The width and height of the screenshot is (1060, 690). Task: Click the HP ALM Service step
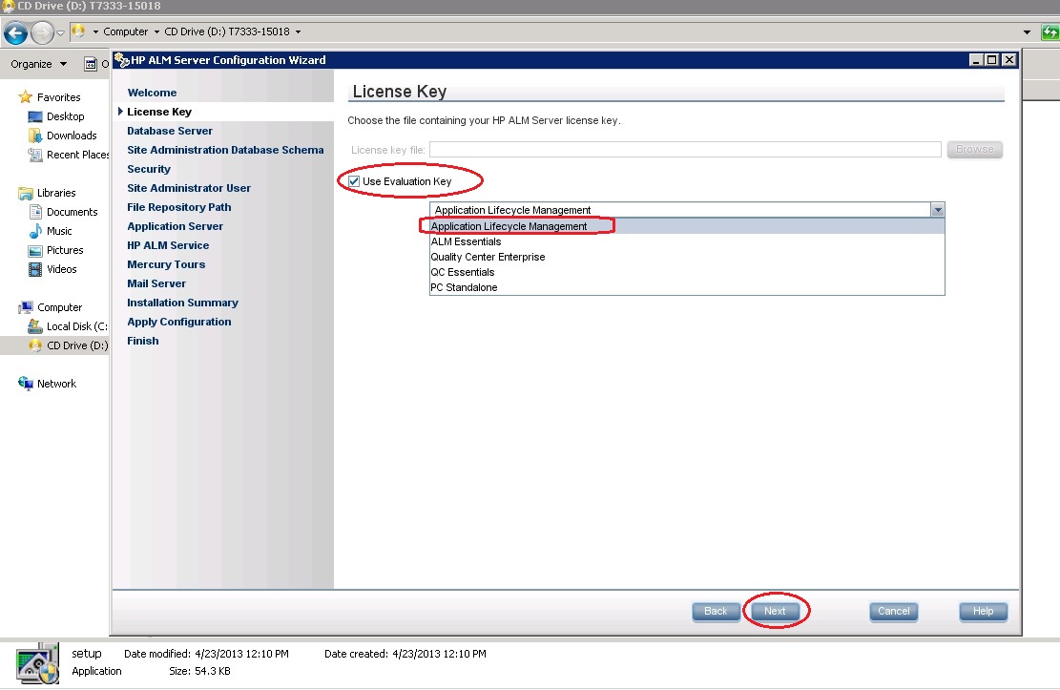(x=168, y=245)
